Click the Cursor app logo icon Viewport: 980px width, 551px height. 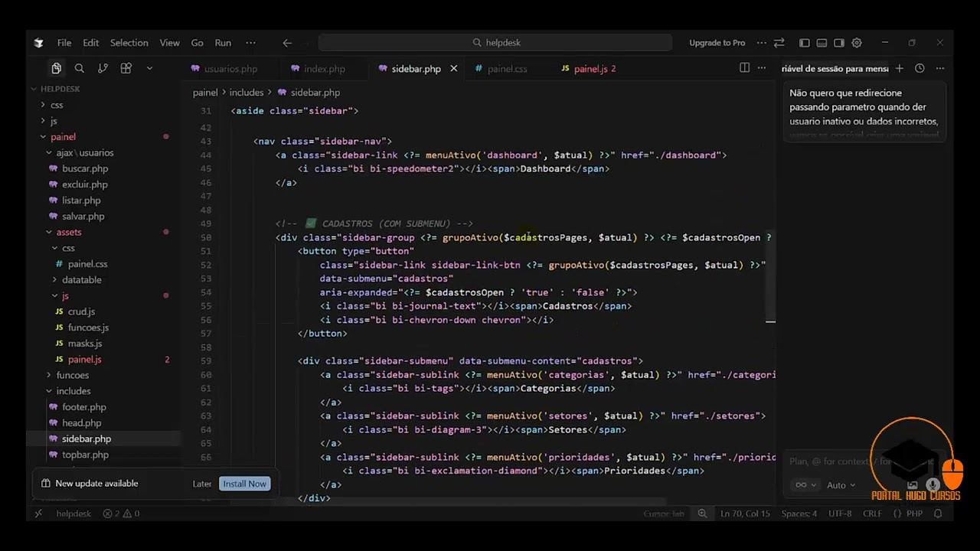(39, 43)
